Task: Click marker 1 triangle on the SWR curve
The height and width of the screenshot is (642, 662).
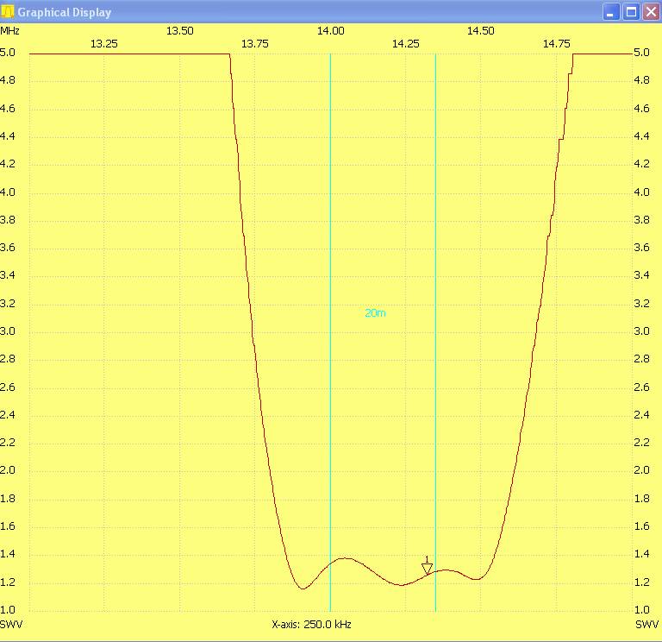Action: (427, 567)
